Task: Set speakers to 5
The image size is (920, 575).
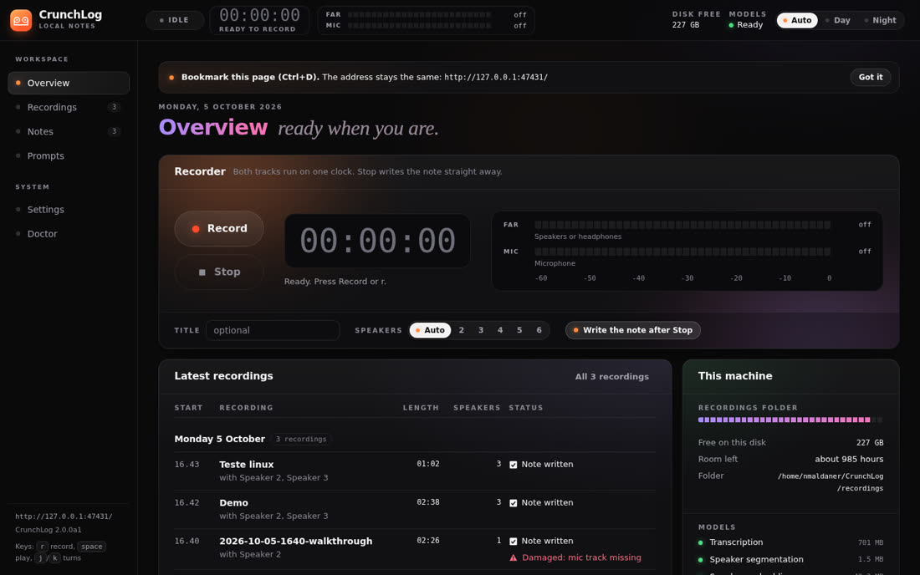Action: (520, 330)
